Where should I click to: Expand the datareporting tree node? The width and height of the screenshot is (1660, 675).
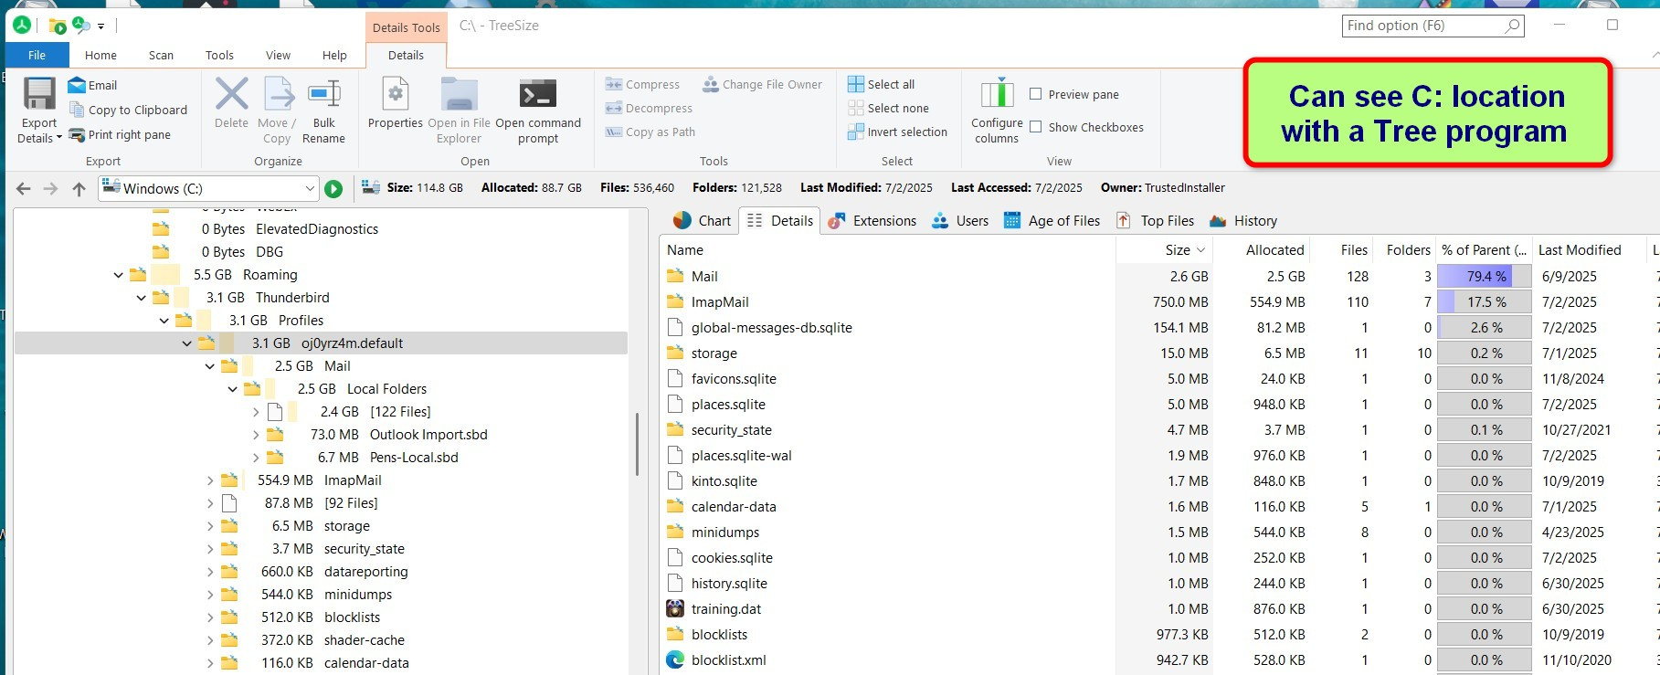[x=210, y=572]
